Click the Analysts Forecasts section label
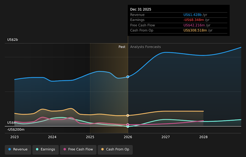 click(145, 47)
